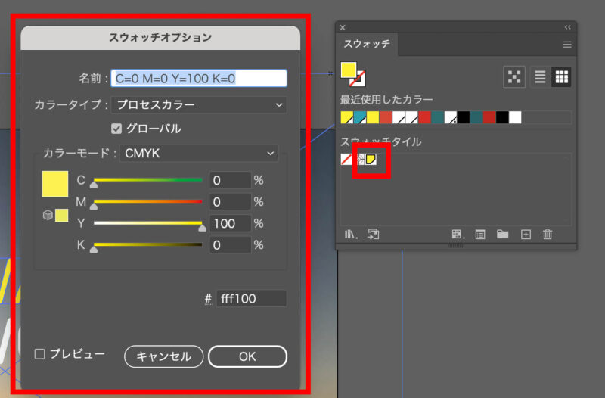605x398 pixels.
Task: Enable the プレビュー checkbox
Action: [x=41, y=353]
